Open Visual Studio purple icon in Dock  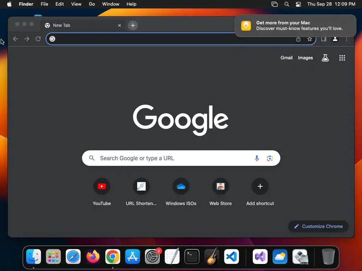(260, 257)
